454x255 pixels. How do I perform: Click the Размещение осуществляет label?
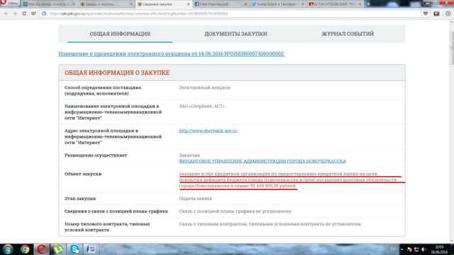[x=96, y=155]
